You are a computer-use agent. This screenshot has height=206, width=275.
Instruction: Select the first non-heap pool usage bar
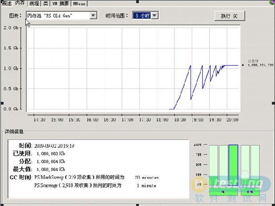(245, 165)
